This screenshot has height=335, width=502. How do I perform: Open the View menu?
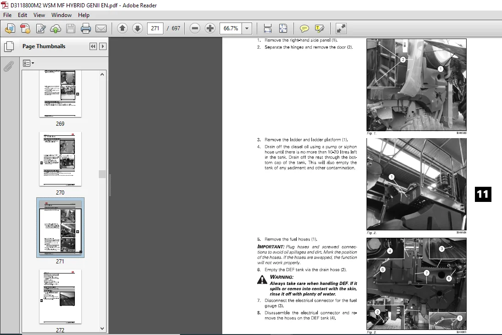point(39,15)
